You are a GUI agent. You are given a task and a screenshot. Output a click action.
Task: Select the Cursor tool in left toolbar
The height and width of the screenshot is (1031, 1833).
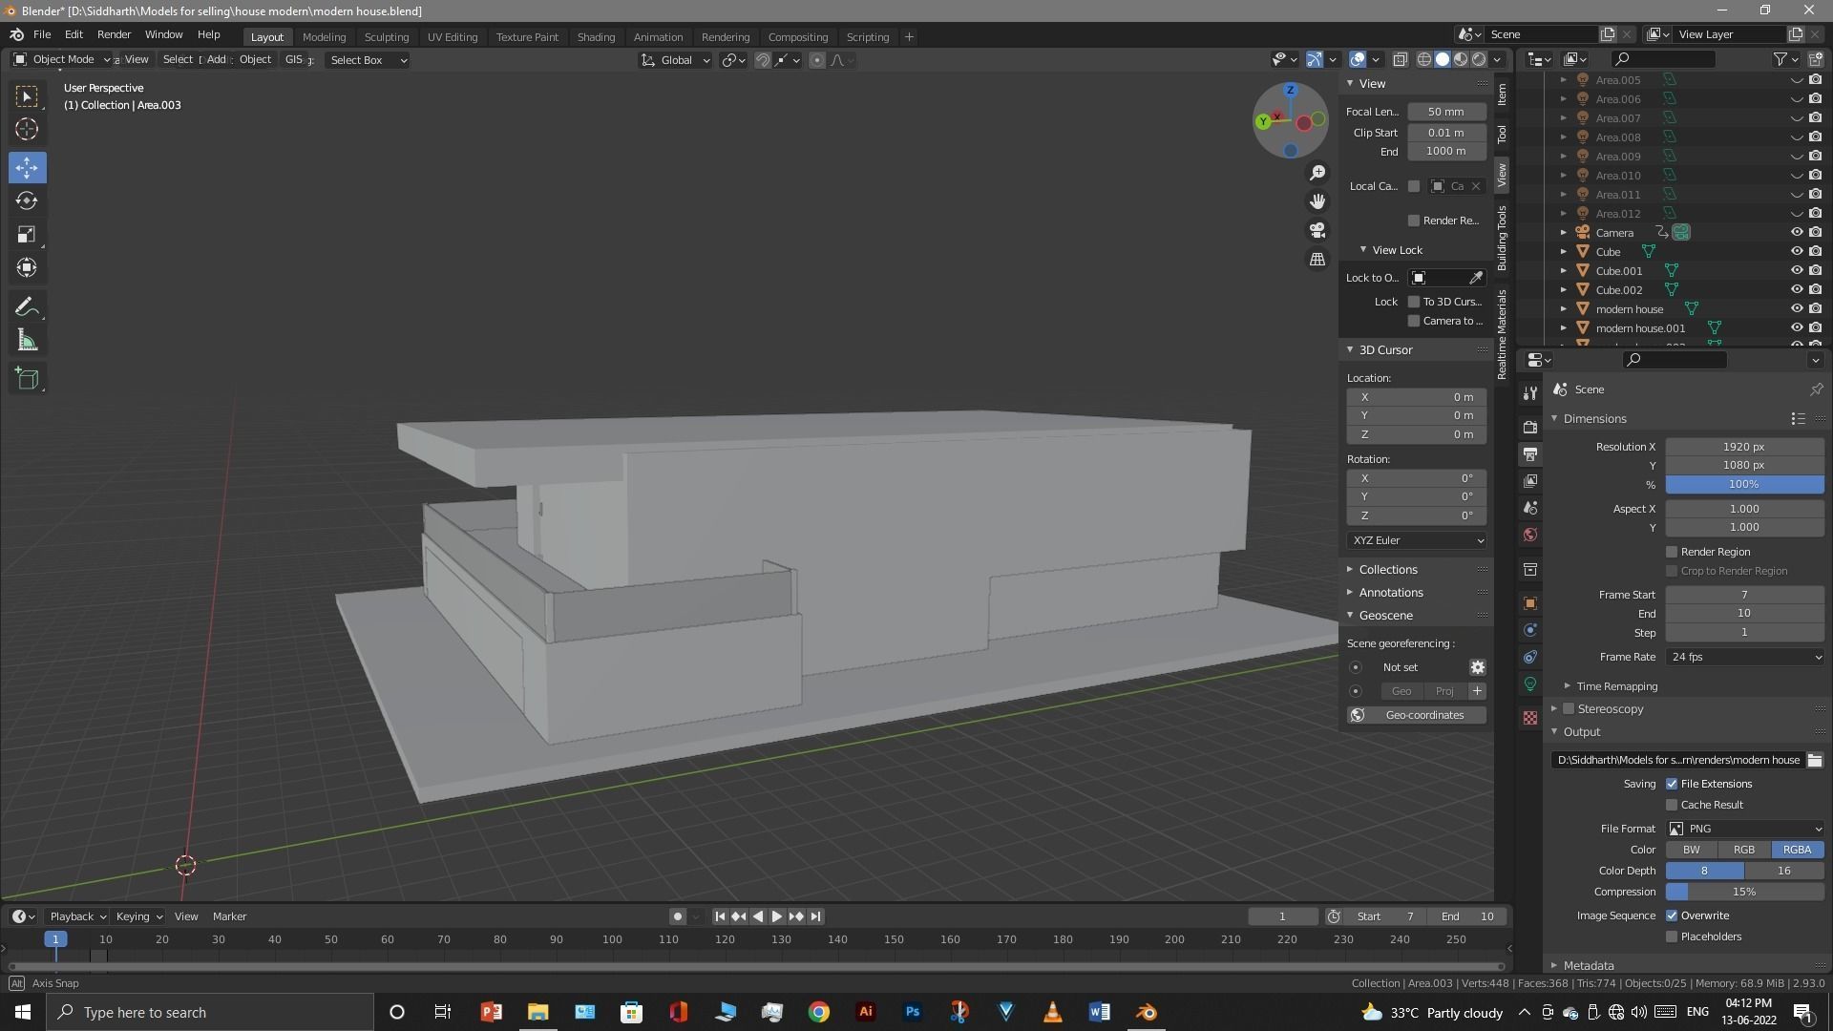point(27,129)
